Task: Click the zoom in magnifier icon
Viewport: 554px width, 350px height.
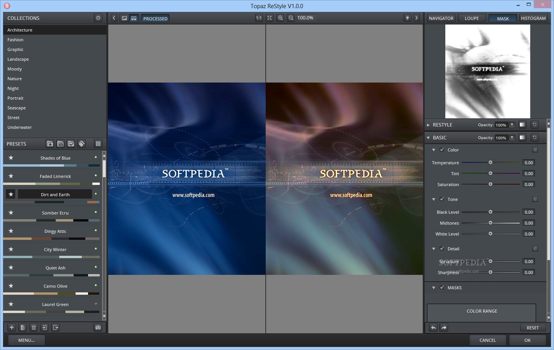Action: [x=280, y=18]
